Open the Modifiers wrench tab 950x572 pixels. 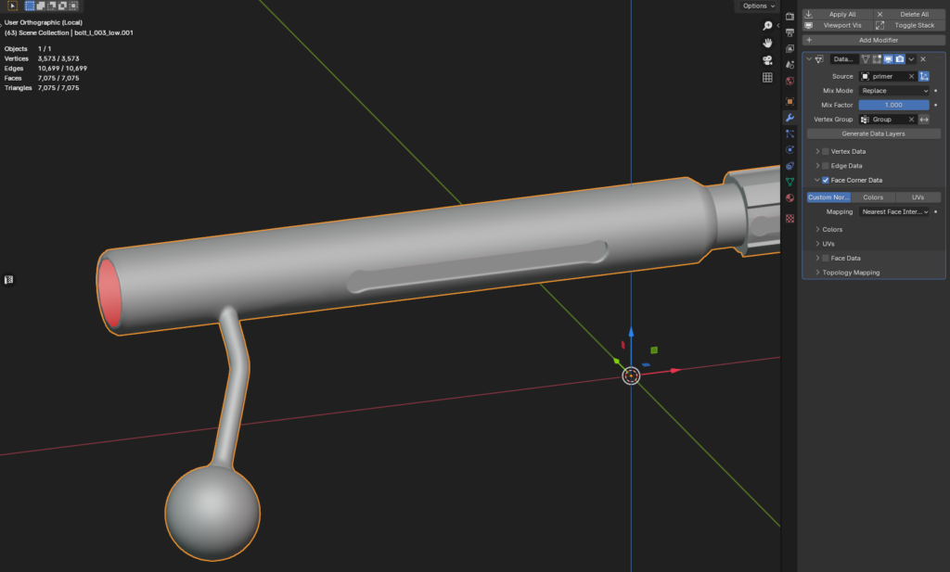(x=790, y=118)
